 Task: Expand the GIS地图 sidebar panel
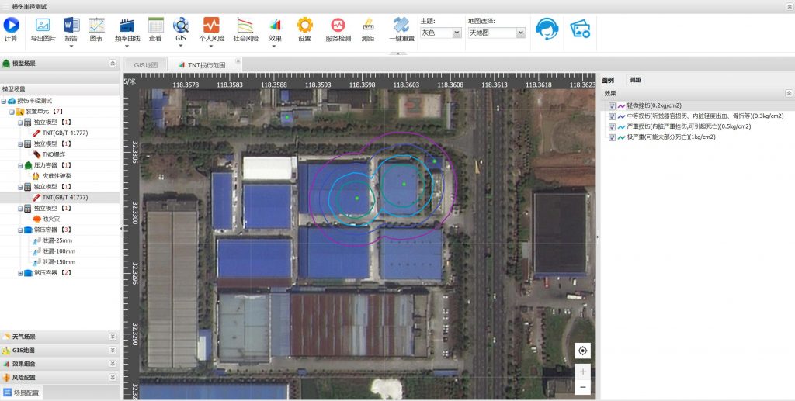tap(113, 351)
